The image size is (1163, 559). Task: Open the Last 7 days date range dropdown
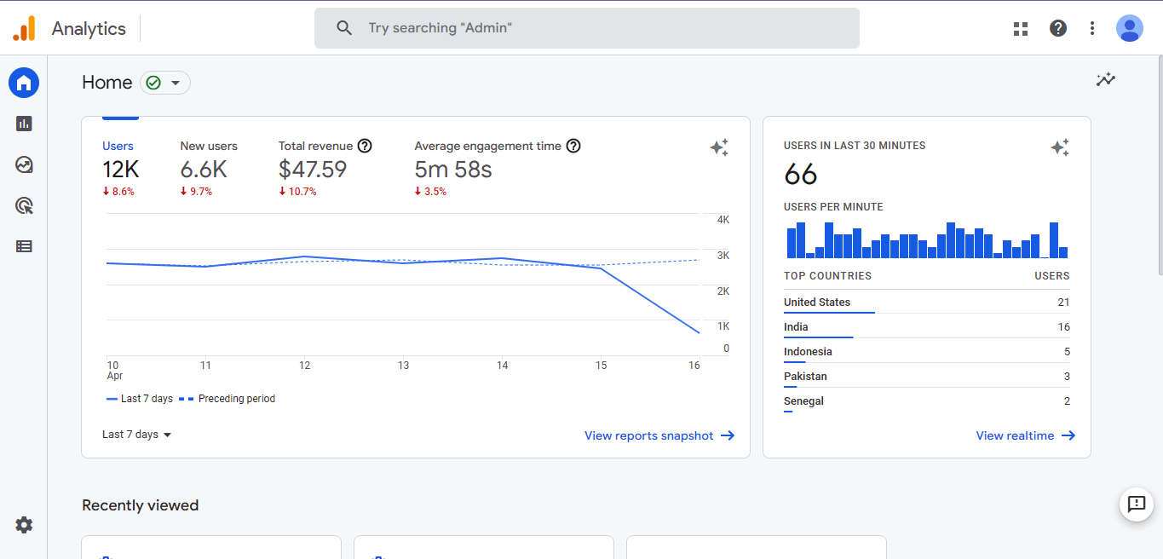click(x=136, y=435)
